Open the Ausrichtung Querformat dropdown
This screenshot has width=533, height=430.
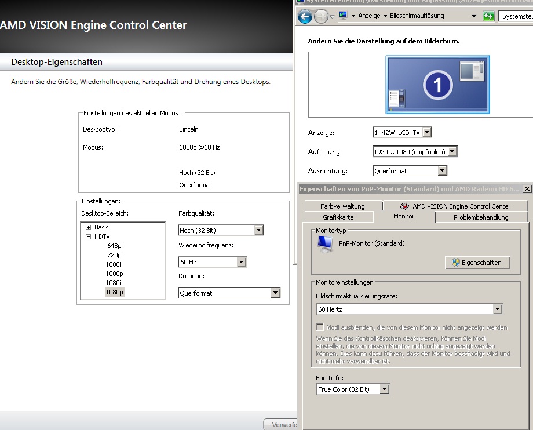pyautogui.click(x=410, y=170)
